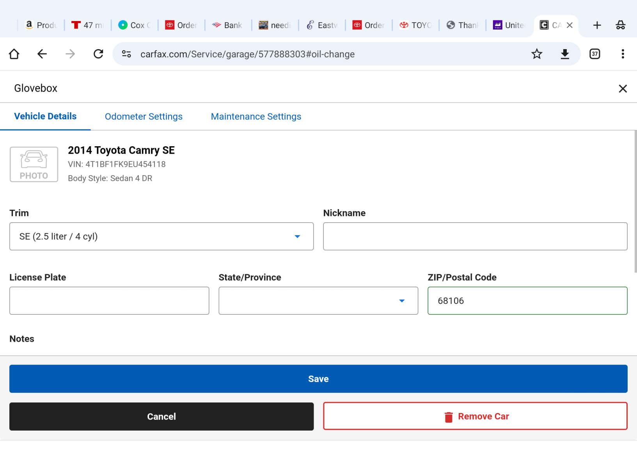Screen dimensions: 637x468
Task: Click the Remove Car button
Action: (x=475, y=416)
